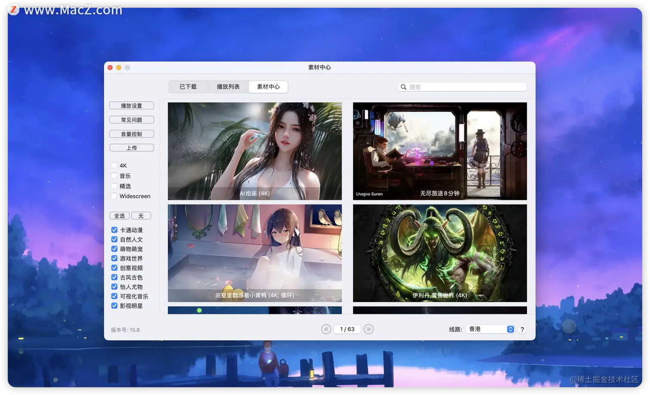Open the question mark help button

[522, 329]
